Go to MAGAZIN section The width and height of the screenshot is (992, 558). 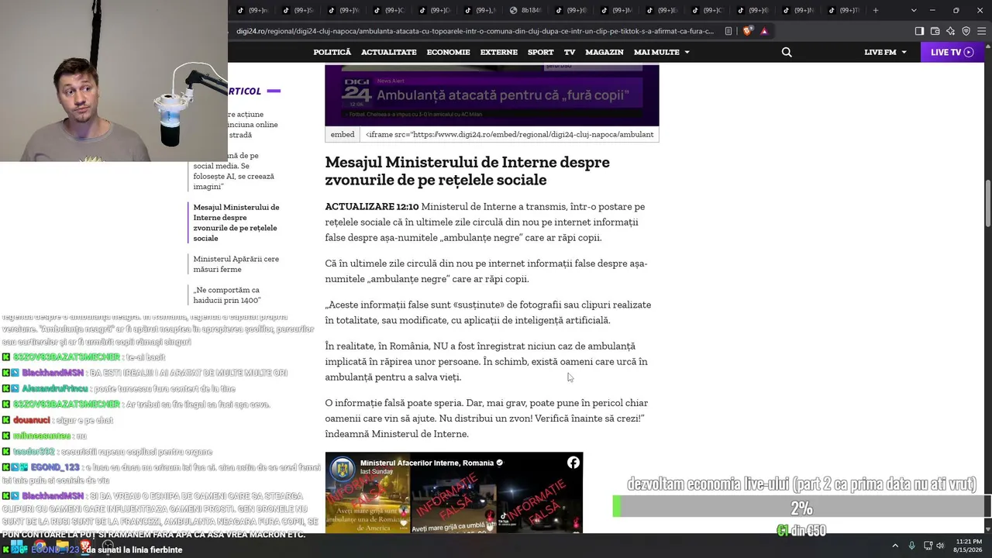(604, 52)
